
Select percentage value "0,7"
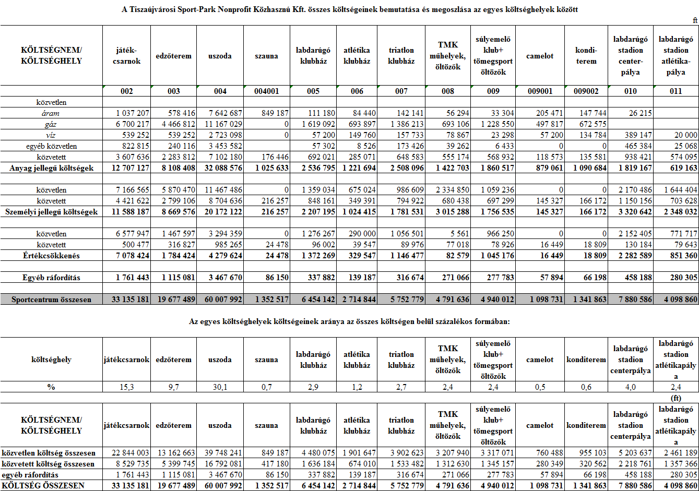[267, 387]
